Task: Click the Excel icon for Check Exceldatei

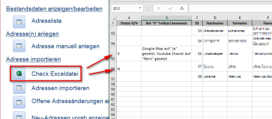Action: pos(19,74)
